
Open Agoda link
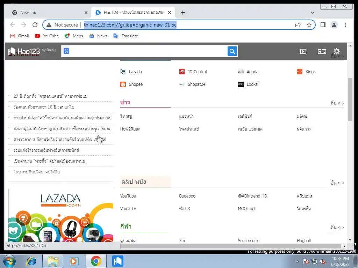click(248, 72)
